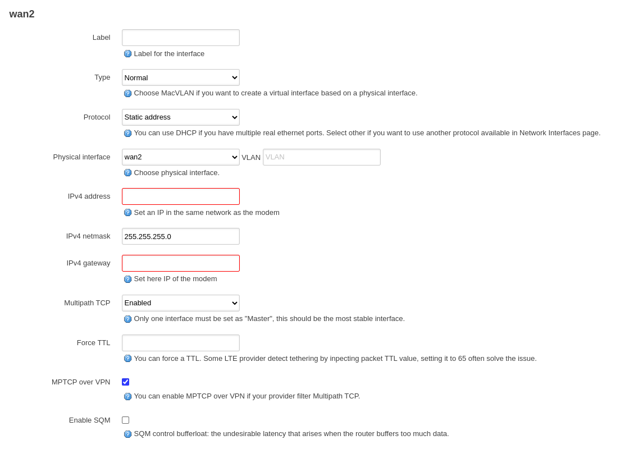Click the help icon next to Label field

127,53
